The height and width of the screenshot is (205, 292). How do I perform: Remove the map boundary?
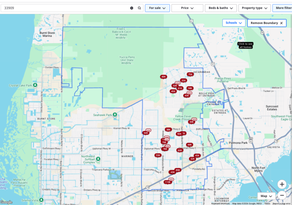pyautogui.click(x=267, y=23)
